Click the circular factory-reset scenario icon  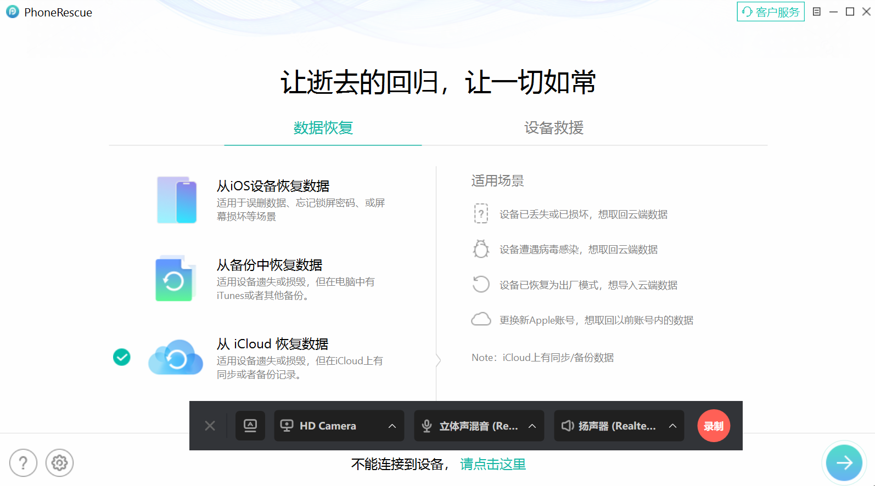[481, 284]
